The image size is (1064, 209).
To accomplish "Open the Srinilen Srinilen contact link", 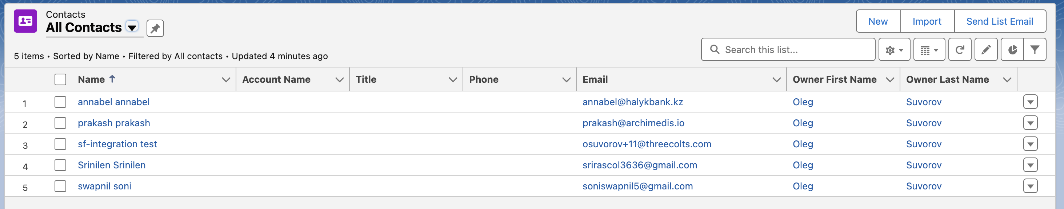I will click(112, 165).
